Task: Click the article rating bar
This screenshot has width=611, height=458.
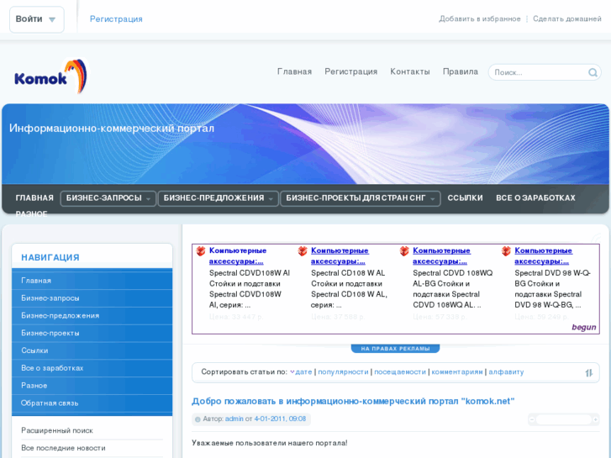Action: [563, 419]
